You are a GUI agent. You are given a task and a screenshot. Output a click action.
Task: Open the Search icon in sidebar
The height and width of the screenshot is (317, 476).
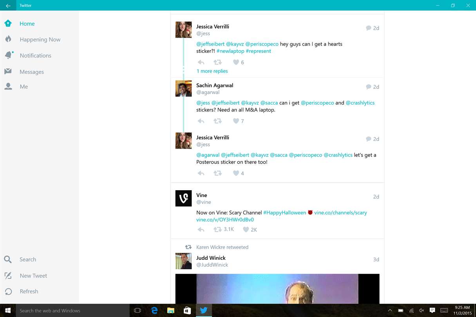pyautogui.click(x=8, y=259)
